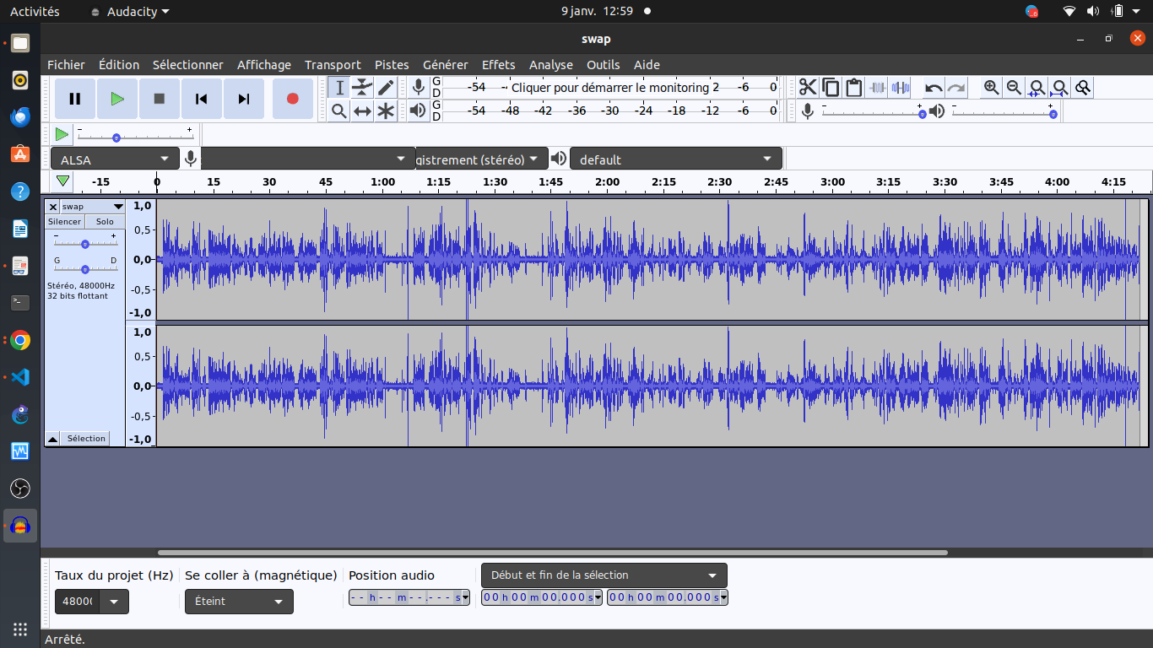Viewport: 1153px width, 648px height.
Task: Skip to start of project
Action: 202,99
